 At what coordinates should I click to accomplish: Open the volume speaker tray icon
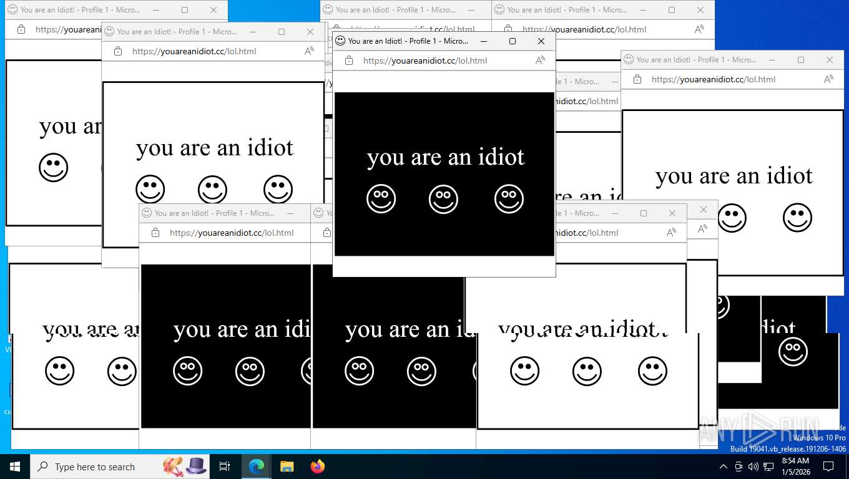click(x=753, y=467)
